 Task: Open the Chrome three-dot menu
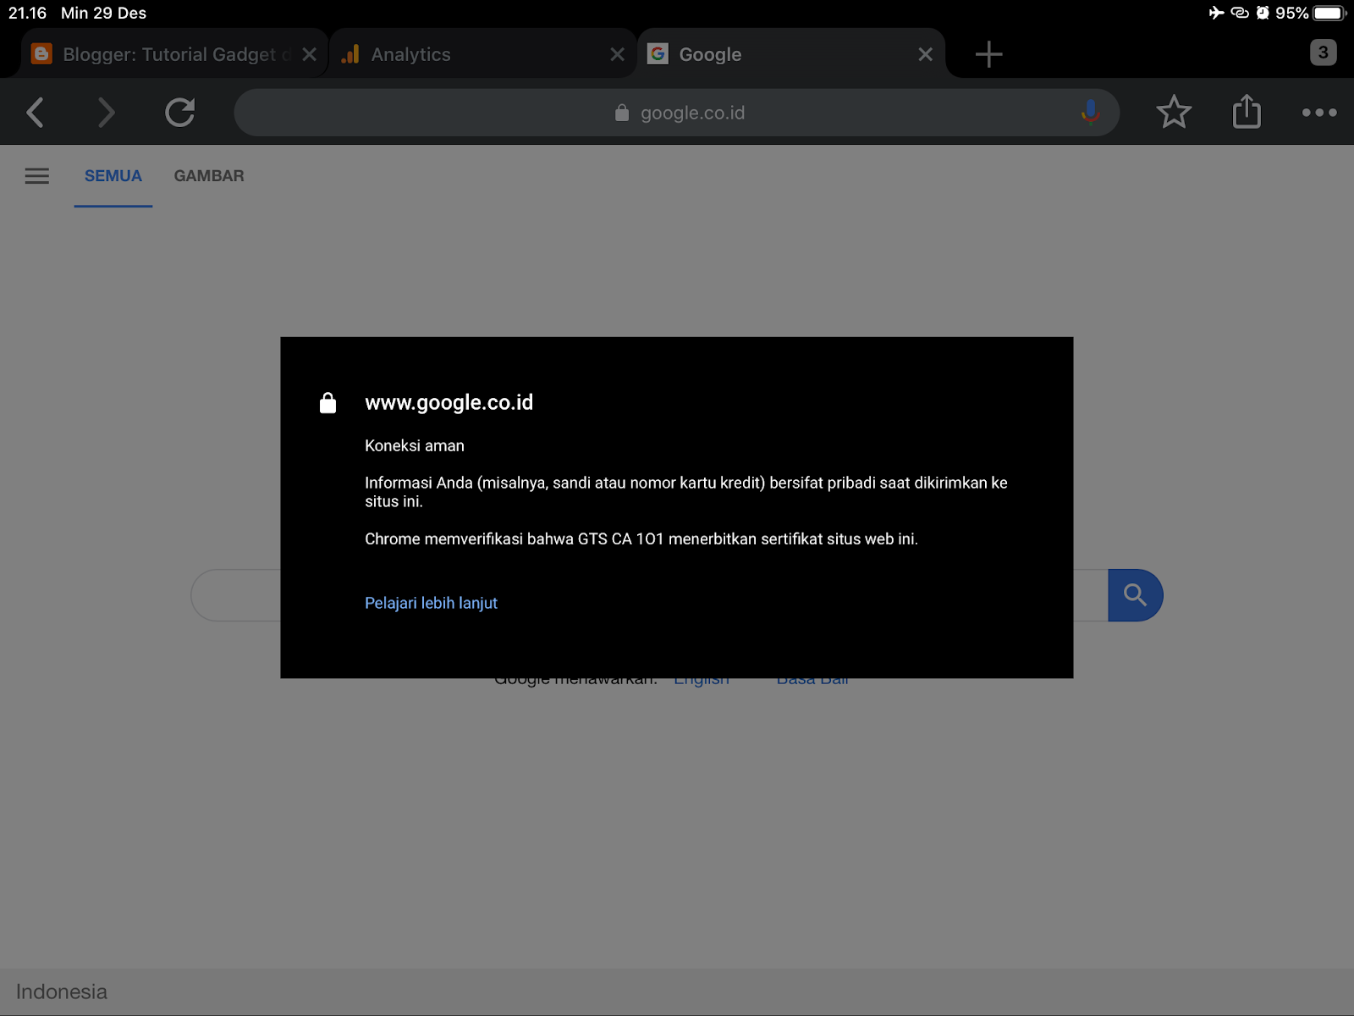[1319, 113]
